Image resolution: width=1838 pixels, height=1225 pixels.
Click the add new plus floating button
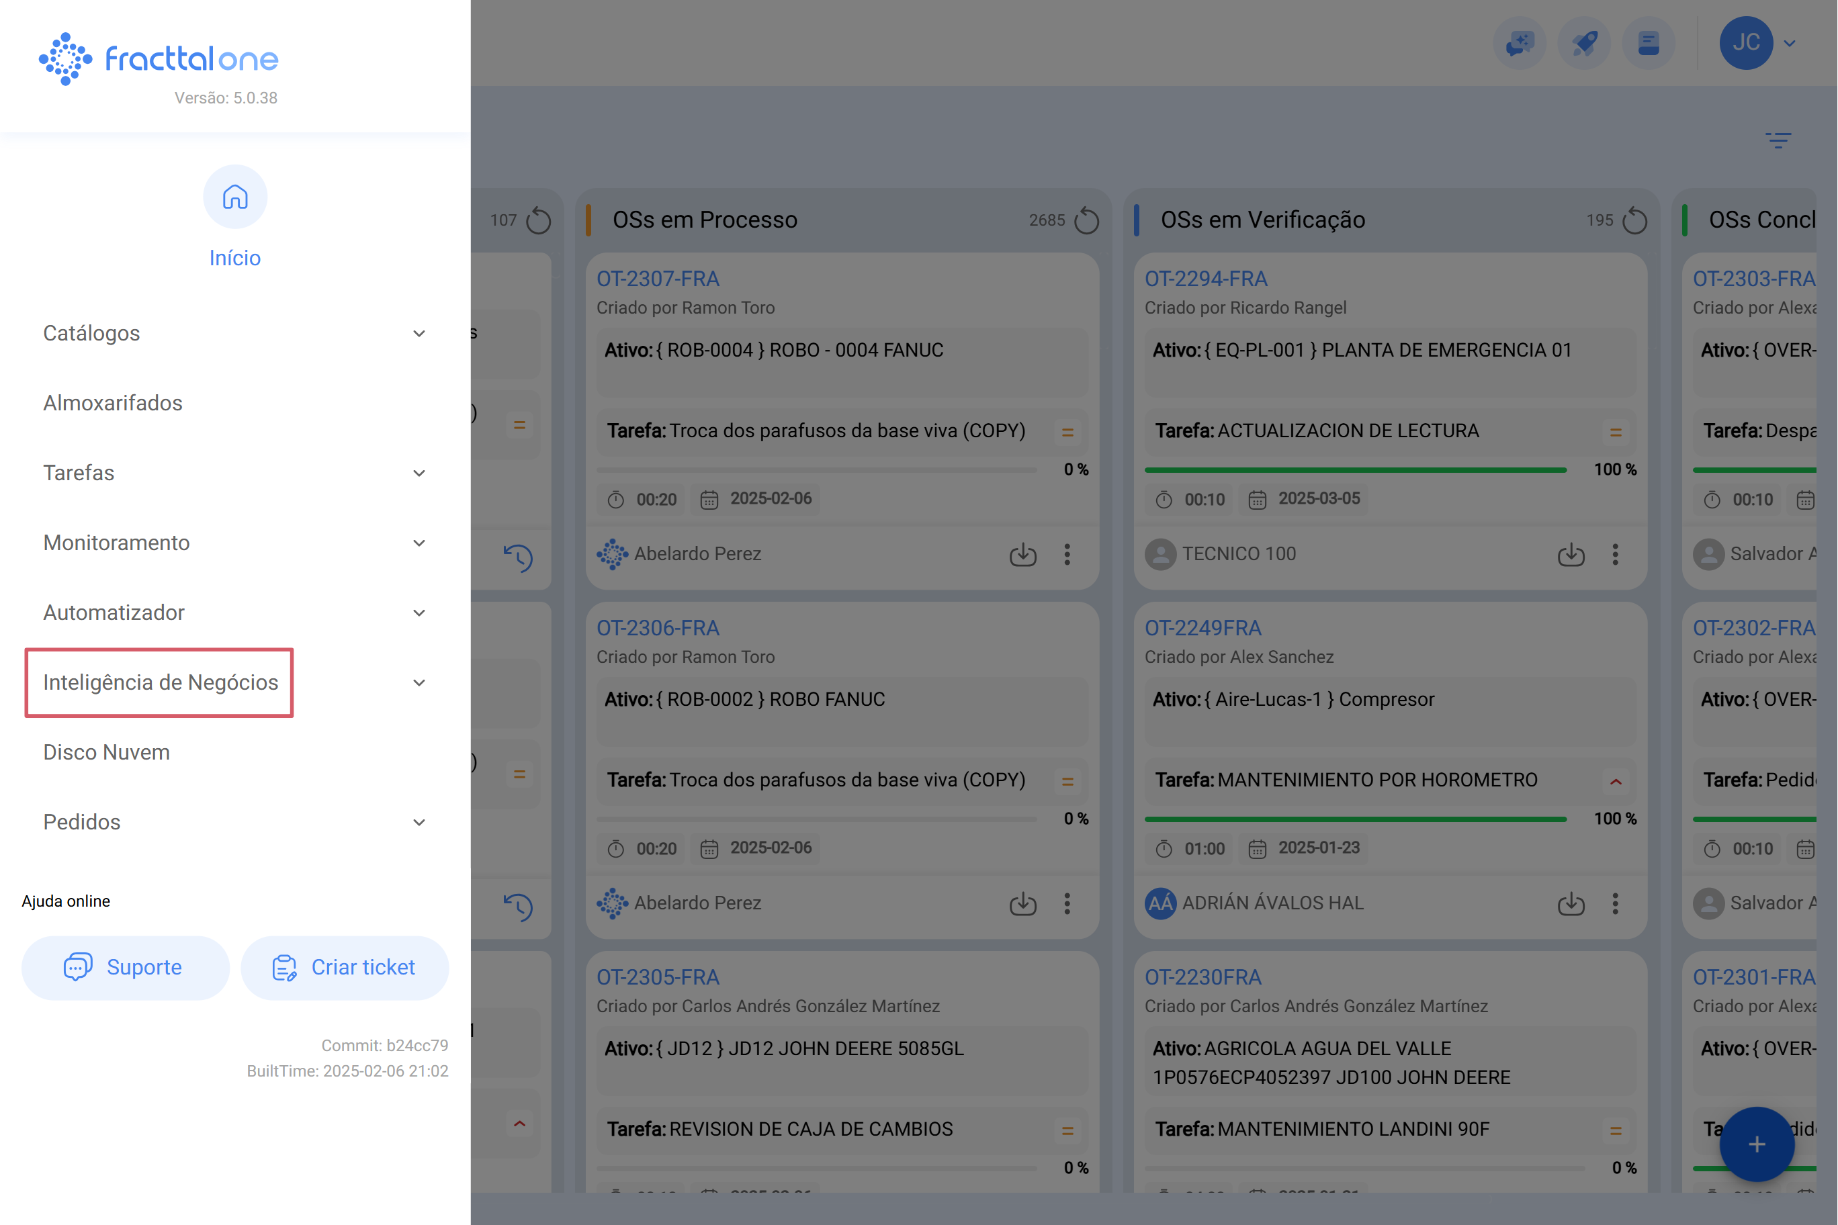(x=1757, y=1144)
